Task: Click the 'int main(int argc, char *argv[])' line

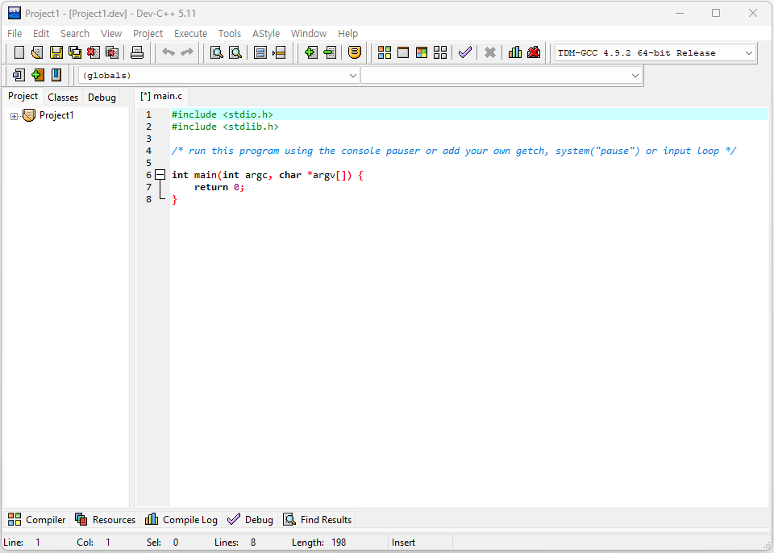Action: (x=267, y=175)
